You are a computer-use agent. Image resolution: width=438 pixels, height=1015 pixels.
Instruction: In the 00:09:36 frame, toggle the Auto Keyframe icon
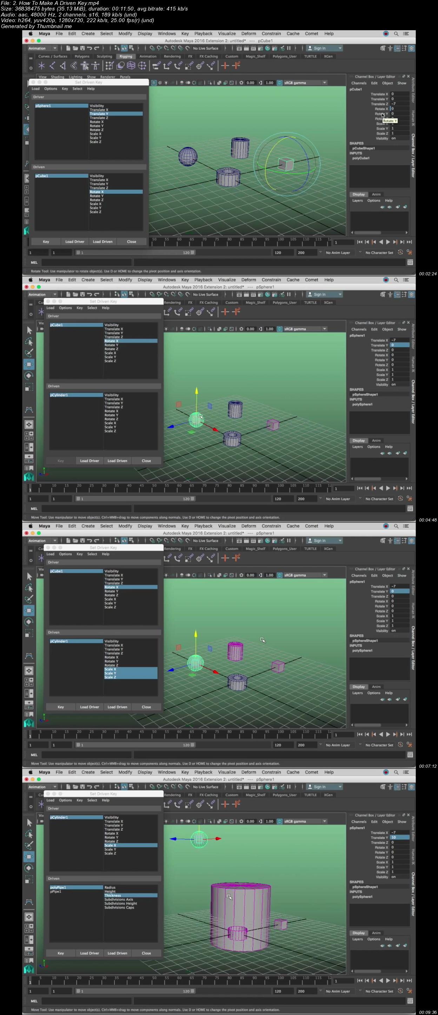pos(400,991)
